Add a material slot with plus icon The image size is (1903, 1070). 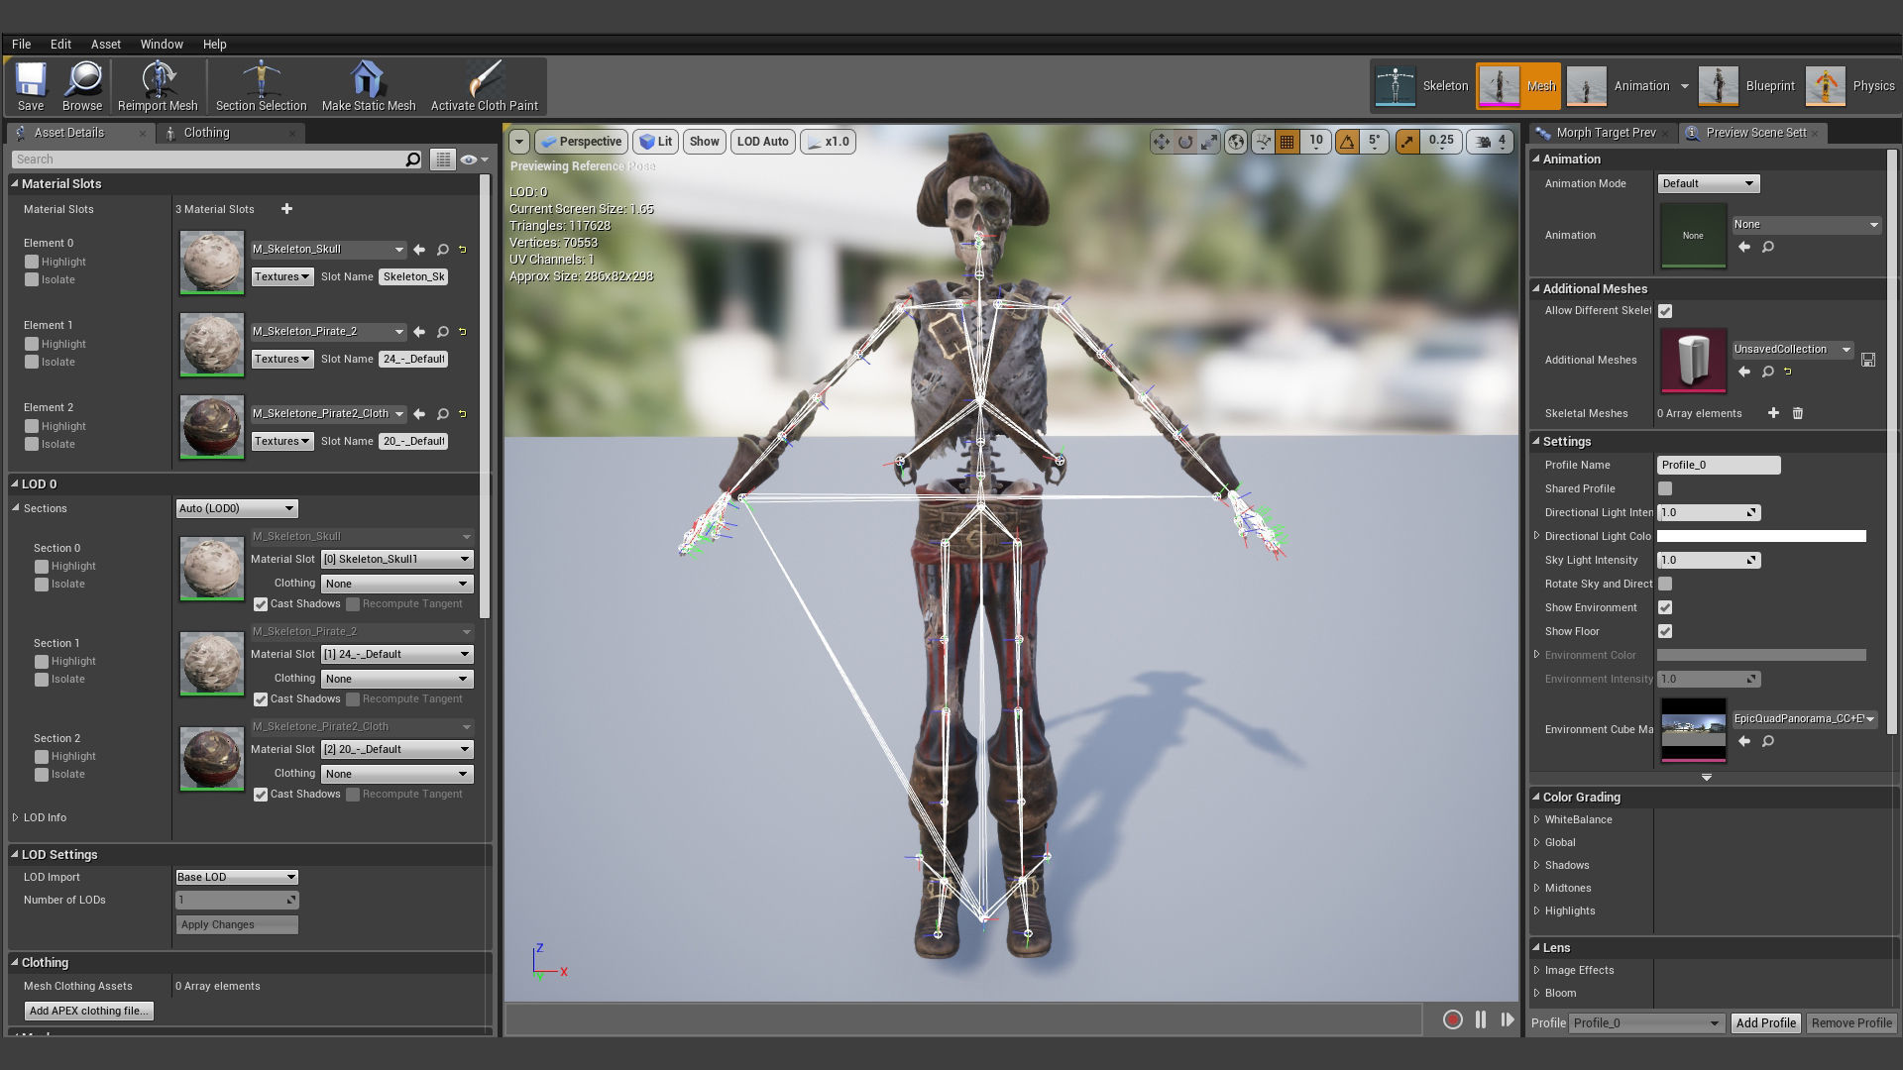tap(286, 209)
